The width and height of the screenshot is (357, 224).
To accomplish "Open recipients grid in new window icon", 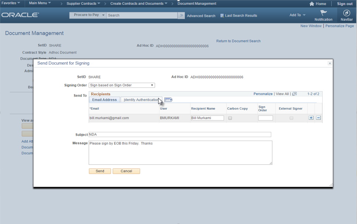I will 295,94.
